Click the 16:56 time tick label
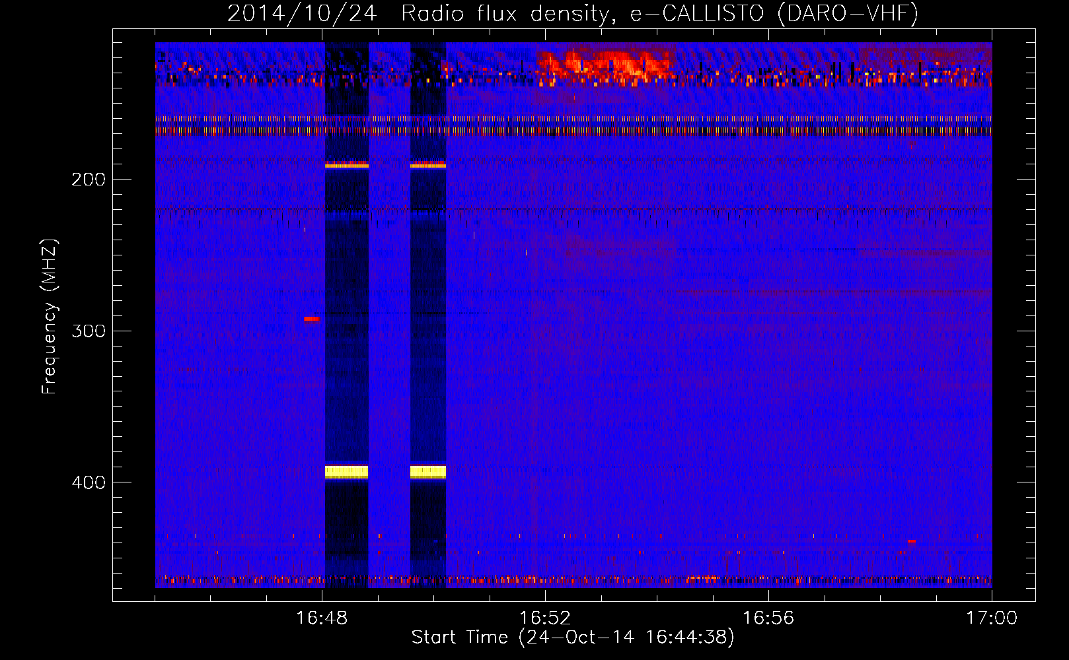This screenshot has width=1069, height=660. [x=768, y=618]
